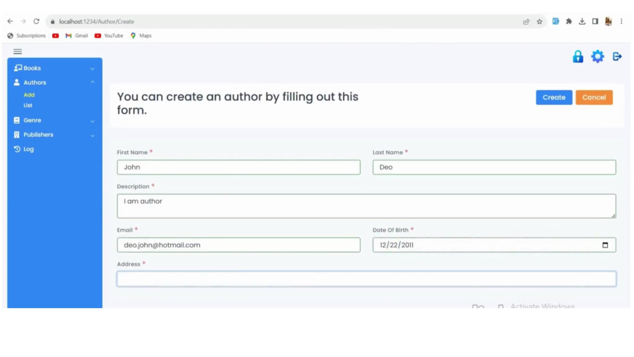This screenshot has height=357, width=634.
Task: Open settings via the gear icon
Action: 598,56
